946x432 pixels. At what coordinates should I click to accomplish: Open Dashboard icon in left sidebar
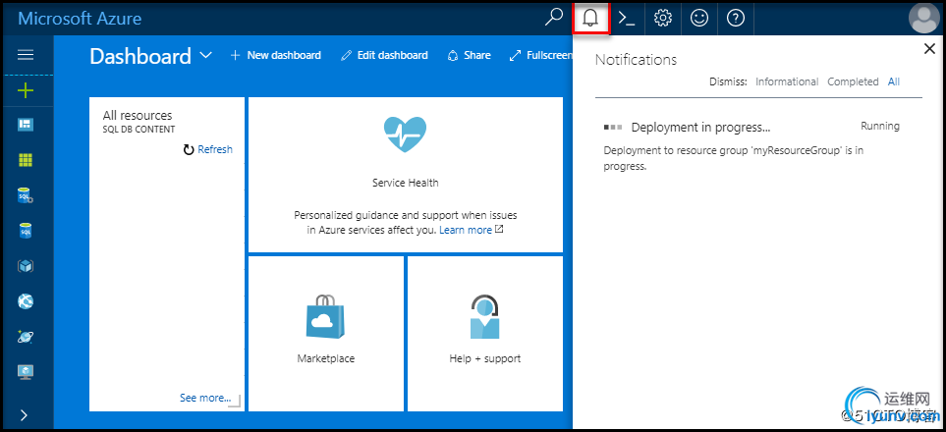26,125
